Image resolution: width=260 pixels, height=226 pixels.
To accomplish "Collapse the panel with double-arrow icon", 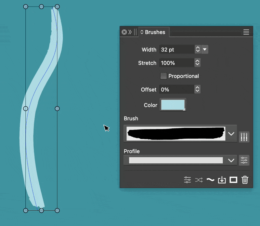I will click(130, 32).
